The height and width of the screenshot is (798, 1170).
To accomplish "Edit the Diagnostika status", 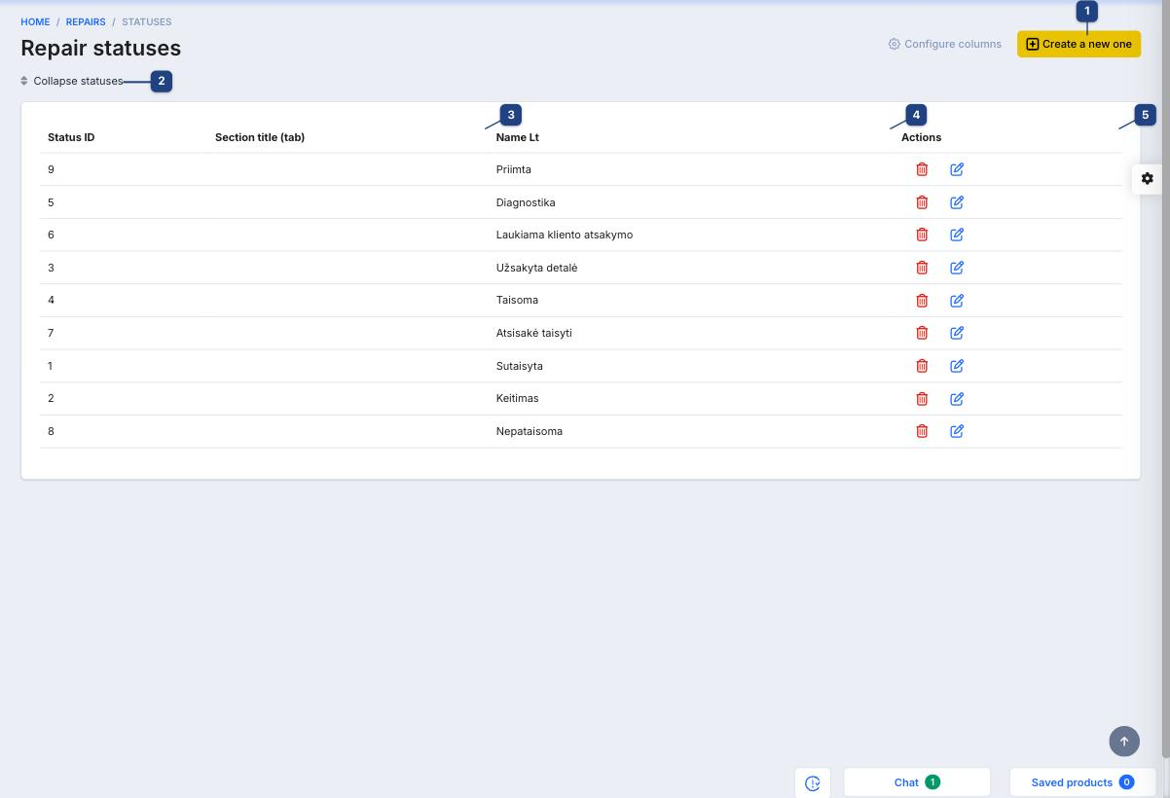I will coord(957,202).
